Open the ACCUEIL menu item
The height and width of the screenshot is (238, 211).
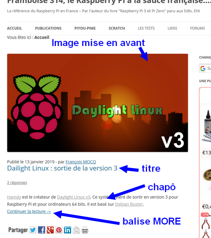14,28
